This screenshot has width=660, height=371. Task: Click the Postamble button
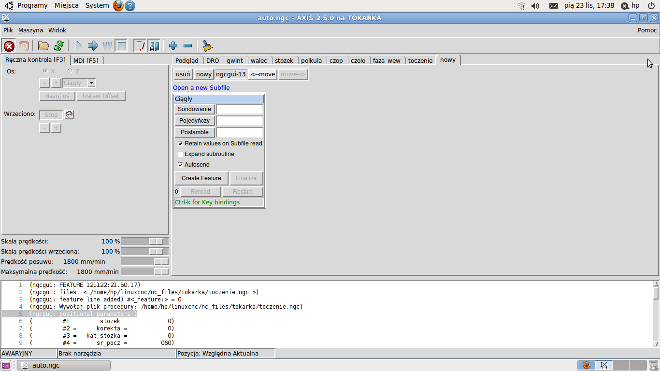[x=194, y=132]
